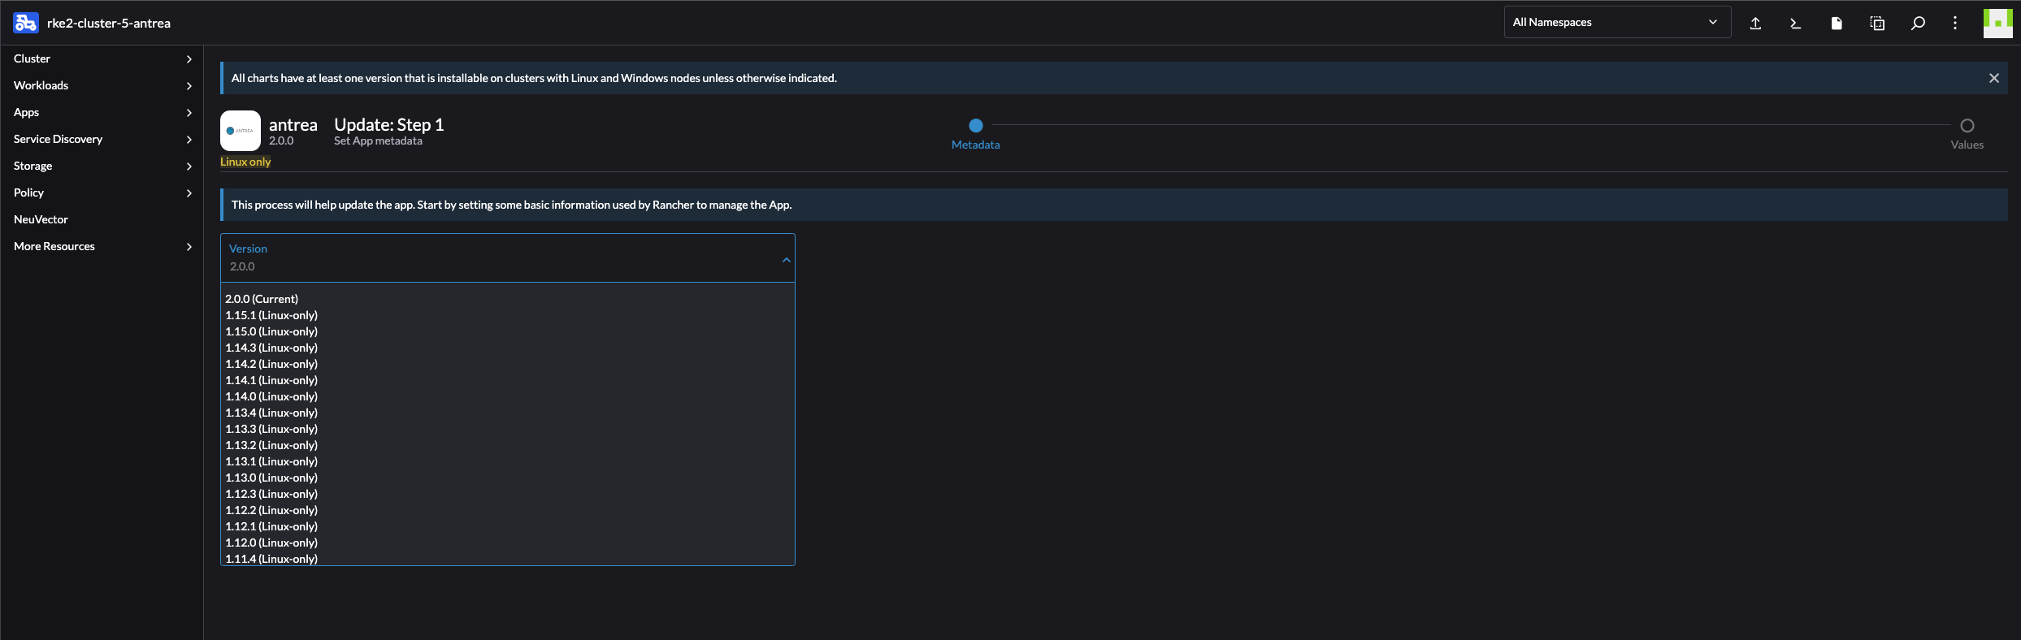Select version 2.0.0 (Current)
Screen dimensions: 2021x640
point(507,299)
